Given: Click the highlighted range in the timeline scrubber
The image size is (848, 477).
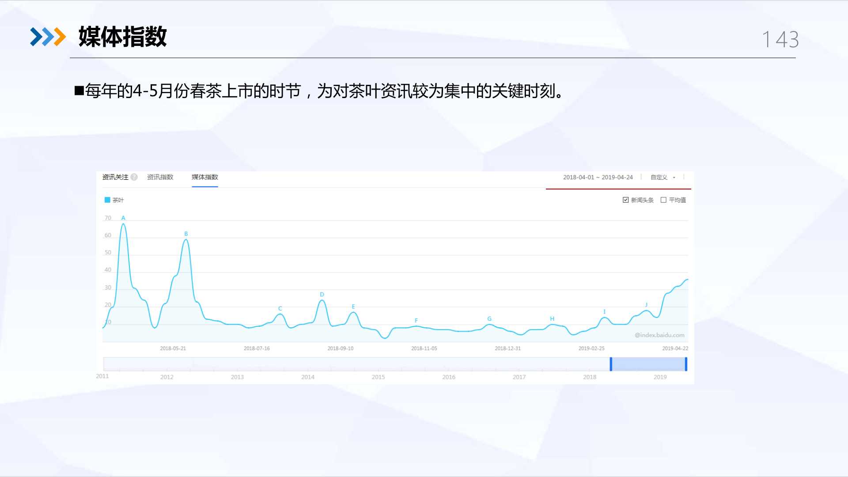Looking at the screenshot, I should coord(648,364).
